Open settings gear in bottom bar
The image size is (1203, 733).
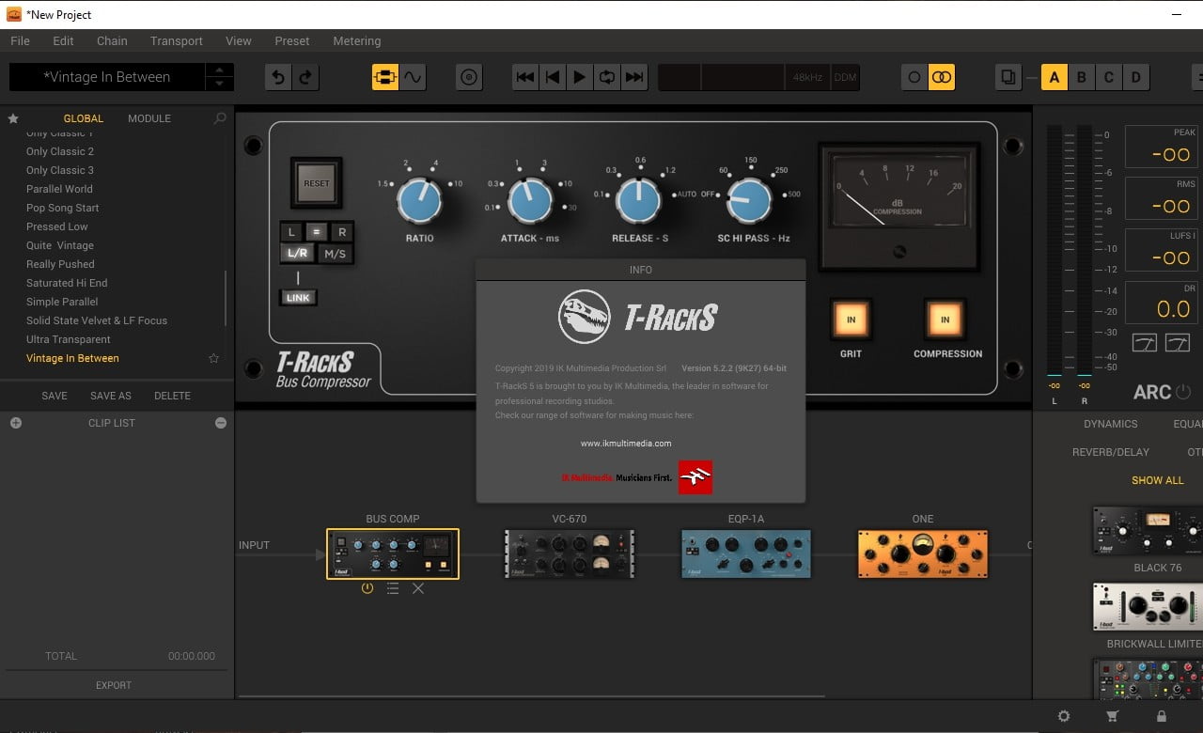pos(1064,716)
